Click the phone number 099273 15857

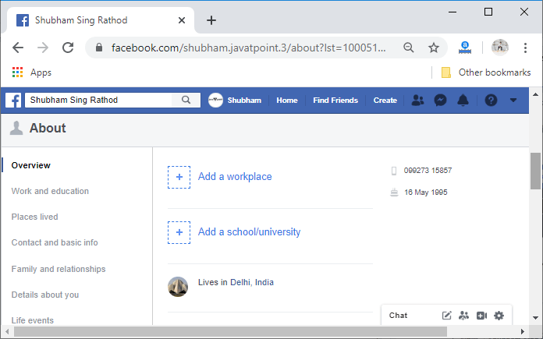pos(428,170)
